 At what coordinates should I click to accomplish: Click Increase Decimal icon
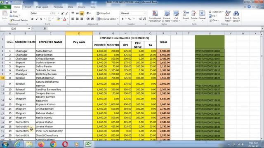click(140, 19)
